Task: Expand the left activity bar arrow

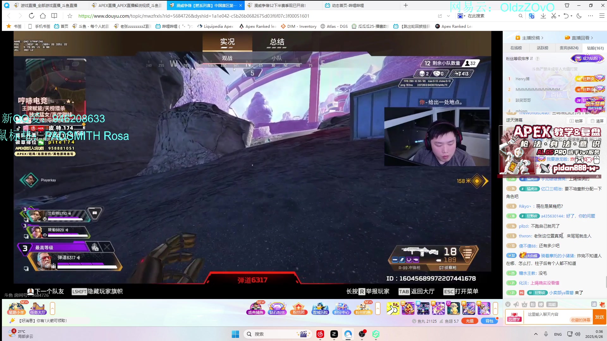Action: 52,308
